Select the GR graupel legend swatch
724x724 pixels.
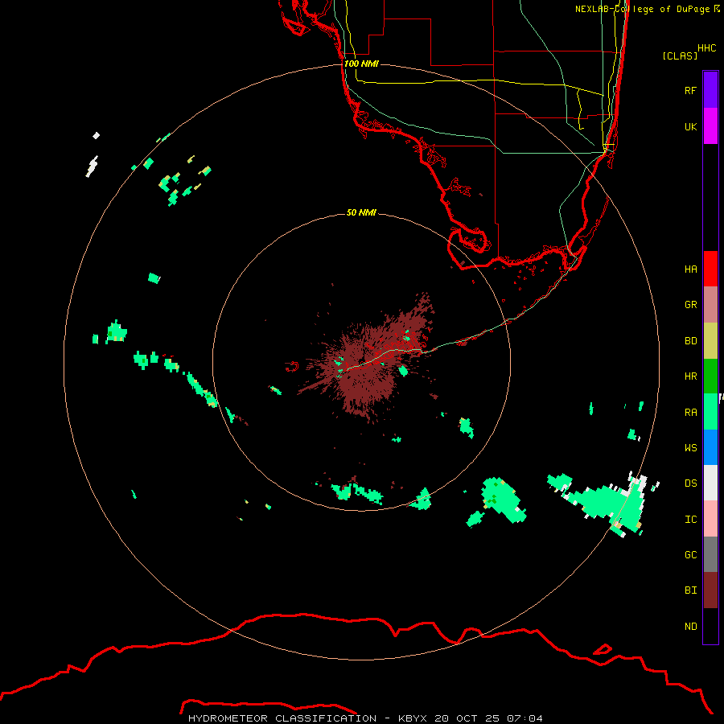(x=710, y=304)
